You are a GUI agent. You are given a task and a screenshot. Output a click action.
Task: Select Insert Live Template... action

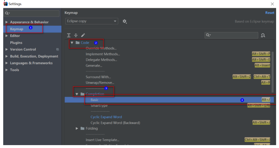click(102, 140)
